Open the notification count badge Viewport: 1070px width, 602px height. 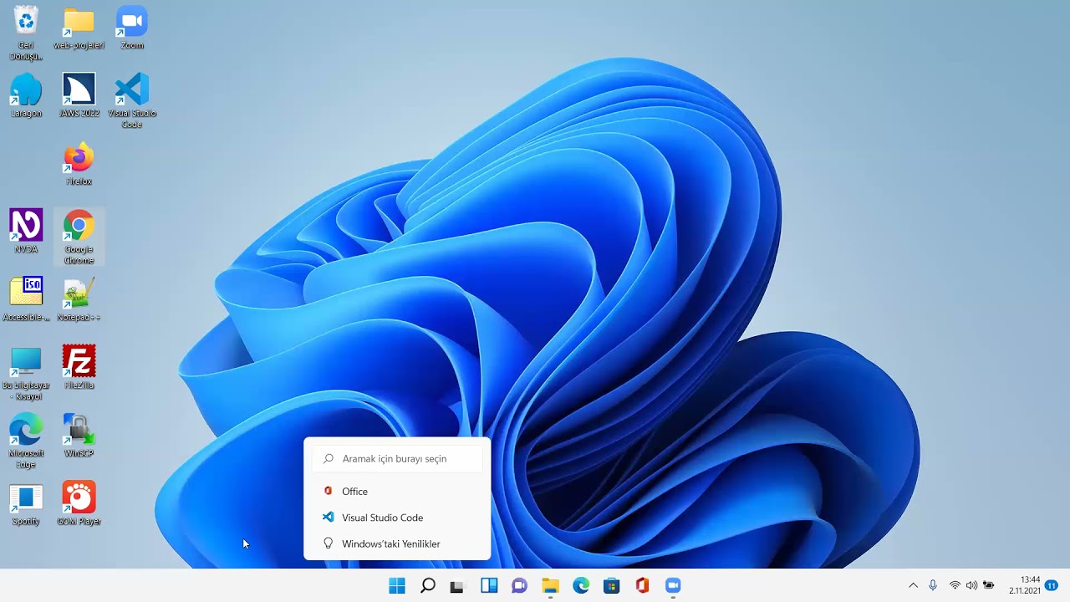(1052, 585)
